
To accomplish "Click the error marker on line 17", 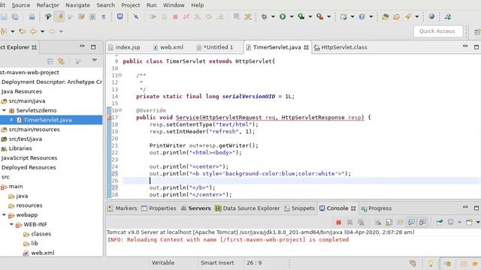I will [x=109, y=118].
